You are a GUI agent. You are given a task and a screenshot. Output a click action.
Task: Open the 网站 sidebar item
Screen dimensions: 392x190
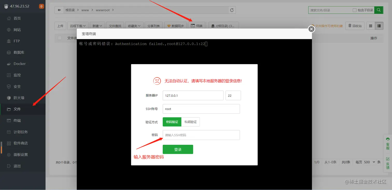[23, 30]
